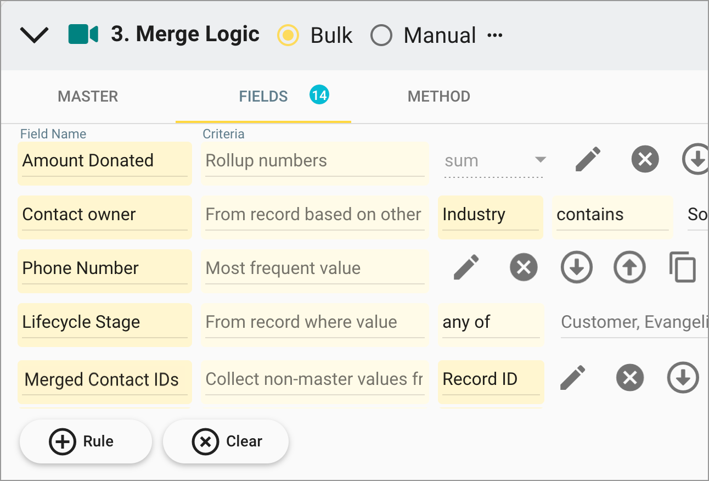Viewport: 709px width, 481px height.
Task: Remove the Merged Contact IDs rule
Action: pos(629,378)
